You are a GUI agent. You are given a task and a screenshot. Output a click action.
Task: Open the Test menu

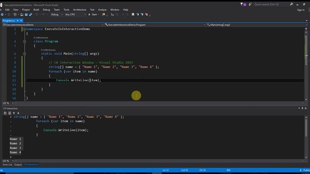tap(92, 10)
